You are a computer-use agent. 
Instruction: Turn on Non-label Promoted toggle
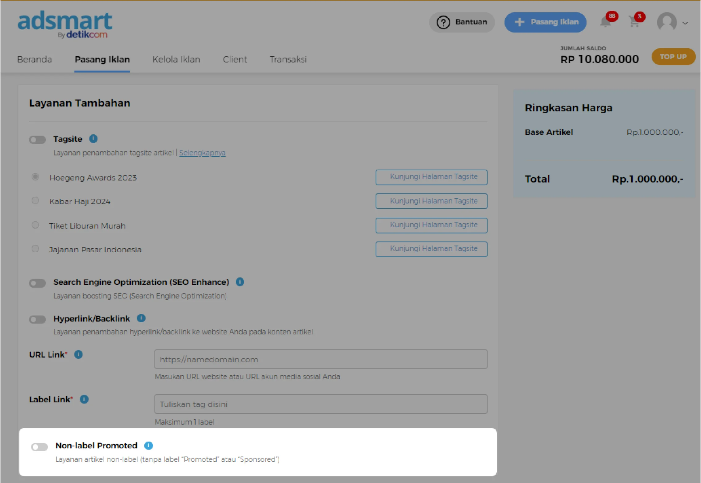pos(39,447)
